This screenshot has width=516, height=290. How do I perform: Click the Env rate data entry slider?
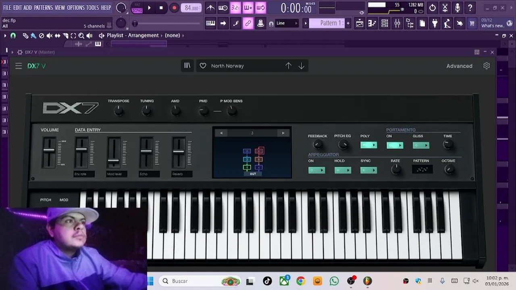pyautogui.click(x=81, y=153)
